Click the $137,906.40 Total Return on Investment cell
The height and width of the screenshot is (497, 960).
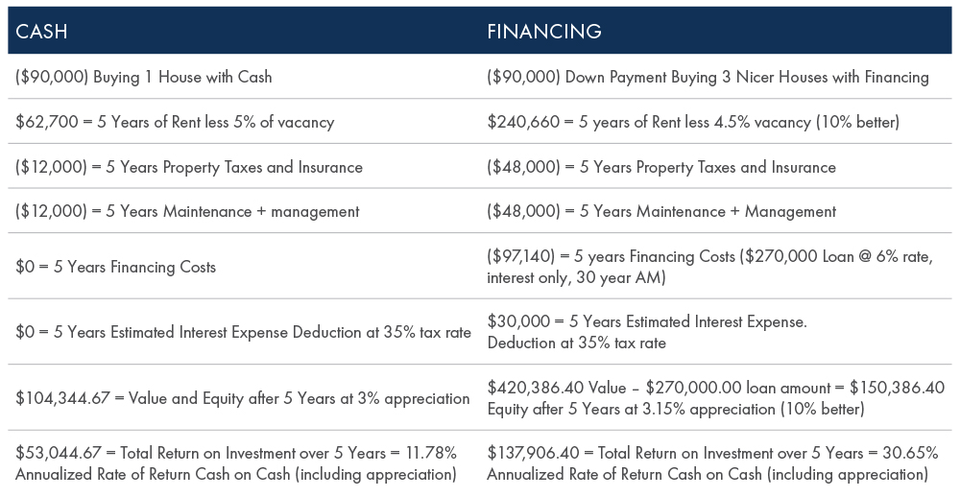point(716,463)
